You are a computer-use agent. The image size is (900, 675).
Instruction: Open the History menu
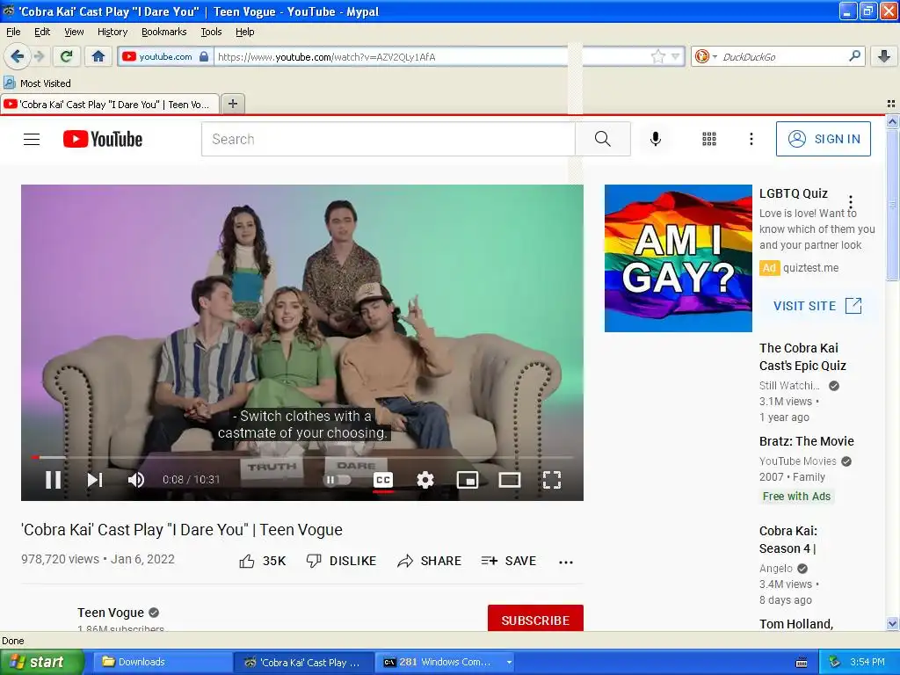point(112,32)
